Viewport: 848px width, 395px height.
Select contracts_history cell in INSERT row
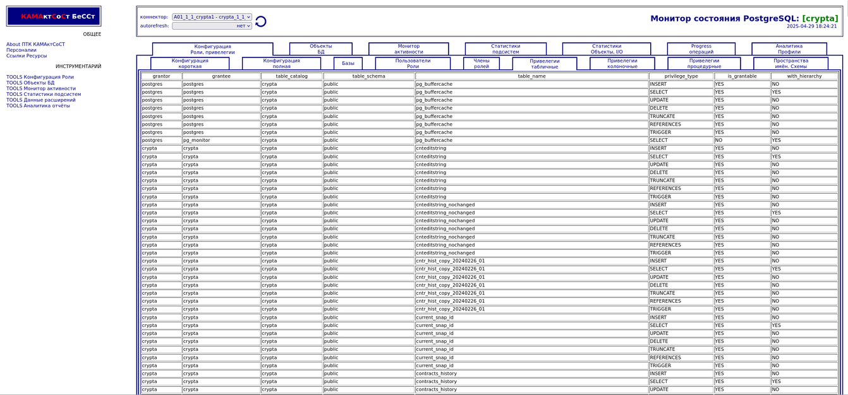tap(531, 374)
